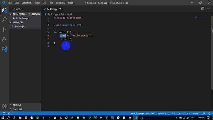This screenshot has width=213, height=120.
Task: Select hello.cpp in HELLO_CPP folder
Action: pos(25,27)
